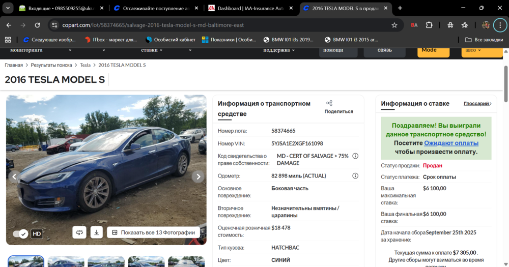
Task: Open the Все закладки folder
Action: click(484, 40)
